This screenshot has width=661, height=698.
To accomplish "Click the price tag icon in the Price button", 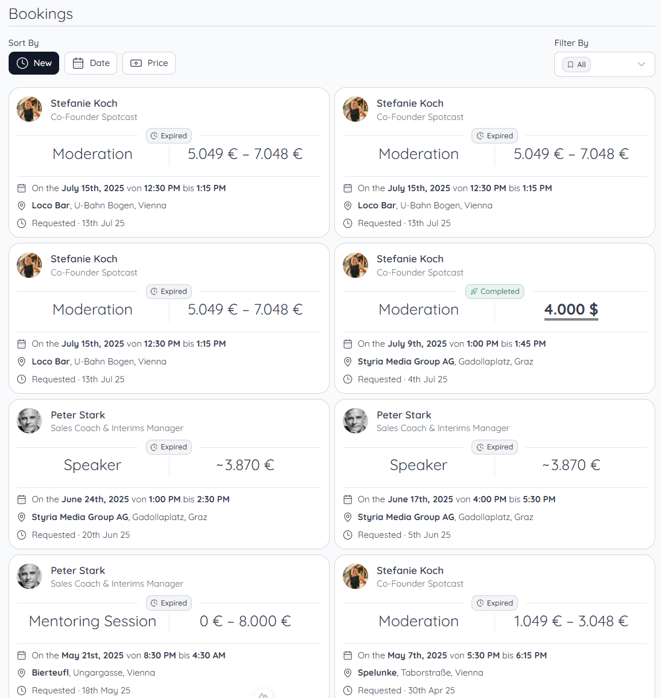I will 136,63.
